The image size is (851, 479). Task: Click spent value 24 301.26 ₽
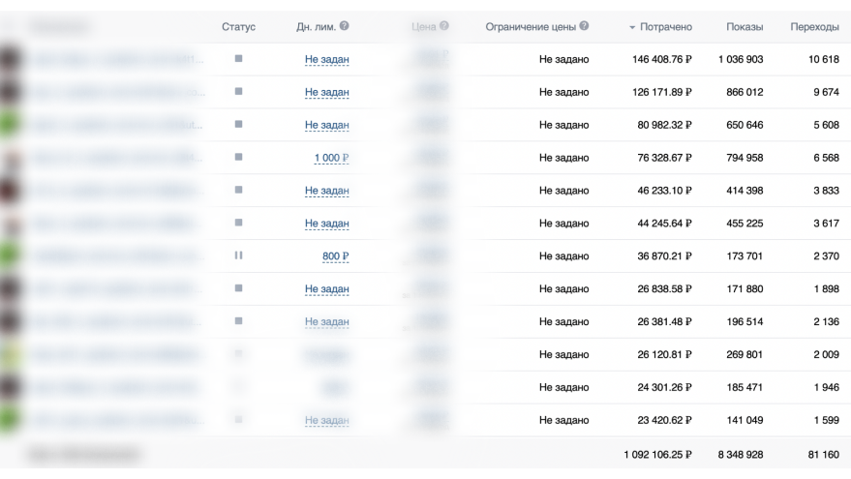click(665, 387)
